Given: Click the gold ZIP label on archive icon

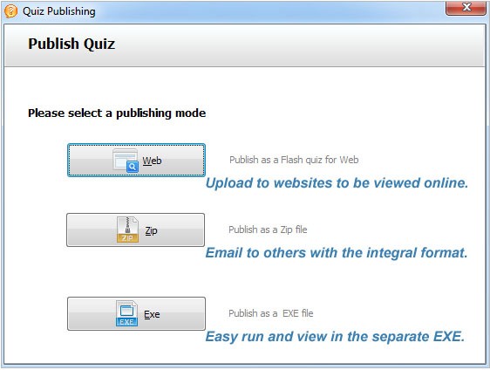Looking at the screenshot, I should [127, 238].
